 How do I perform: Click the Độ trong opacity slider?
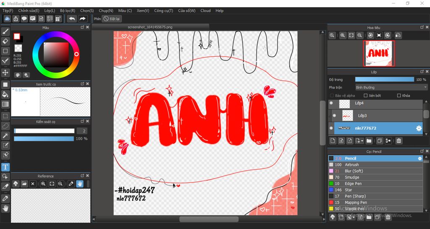[x=385, y=79]
